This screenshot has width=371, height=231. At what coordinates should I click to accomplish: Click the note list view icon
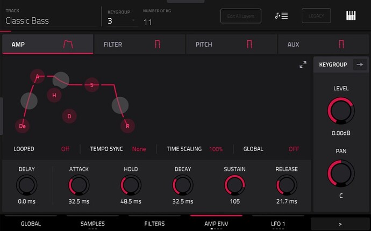coord(281,16)
